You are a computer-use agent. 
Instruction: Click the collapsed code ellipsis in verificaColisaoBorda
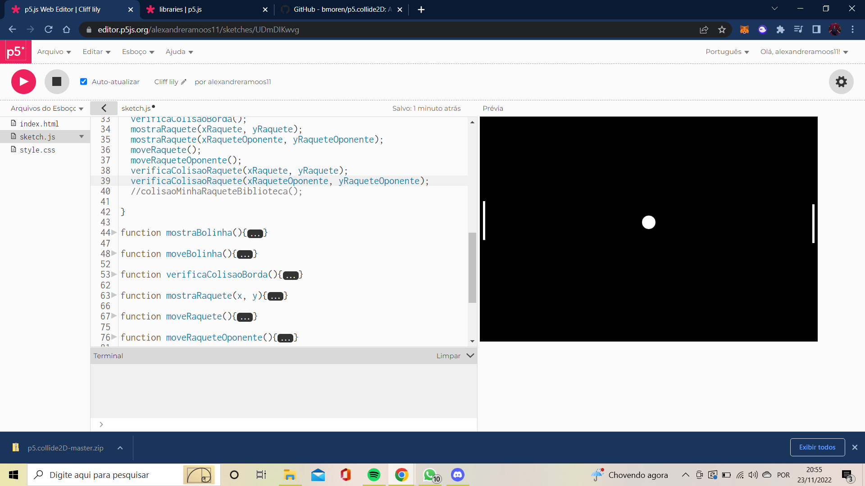pos(291,275)
